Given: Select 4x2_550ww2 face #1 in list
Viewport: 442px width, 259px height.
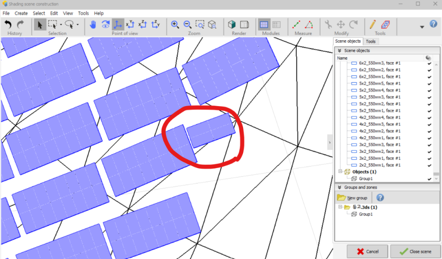Looking at the screenshot, I should point(379,131).
